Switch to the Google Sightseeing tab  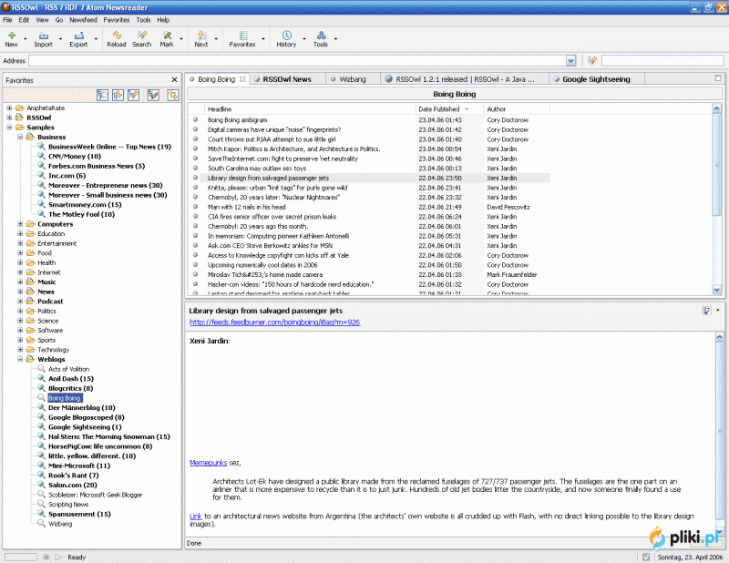596,79
